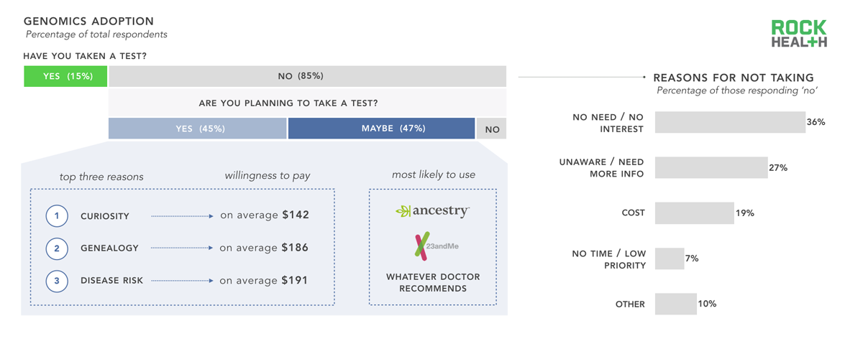Click the Other 10% bar
The width and height of the screenshot is (863, 359).
pyautogui.click(x=676, y=304)
